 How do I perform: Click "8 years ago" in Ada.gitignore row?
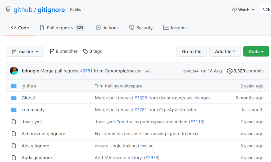252,146
